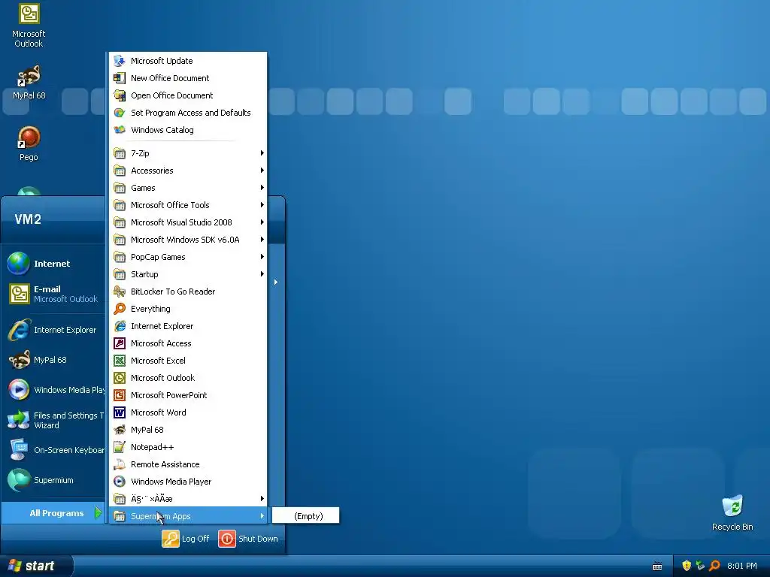Open MyPal 68 from Start menu left pane
This screenshot has height=577, width=770.
tap(53, 360)
